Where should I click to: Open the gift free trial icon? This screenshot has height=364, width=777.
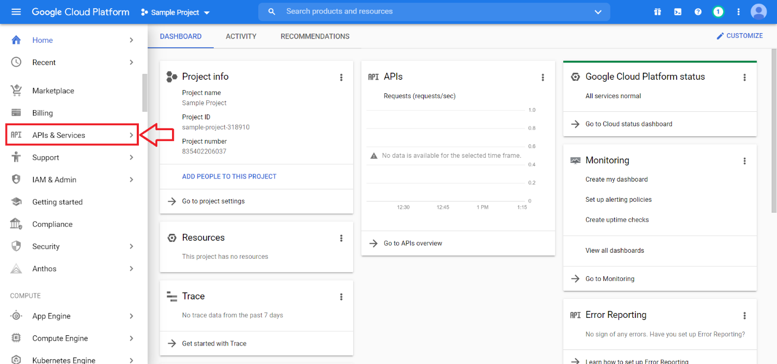pyautogui.click(x=658, y=11)
